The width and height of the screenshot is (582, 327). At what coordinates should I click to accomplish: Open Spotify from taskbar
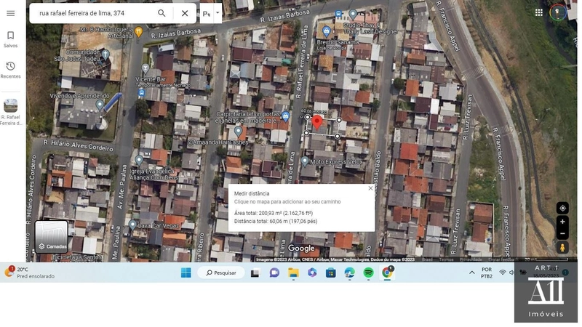pyautogui.click(x=368, y=273)
